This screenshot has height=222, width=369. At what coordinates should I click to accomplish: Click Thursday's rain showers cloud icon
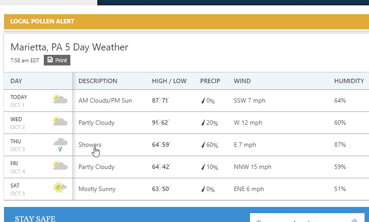(x=60, y=145)
